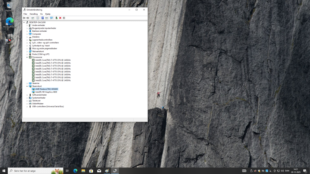Open the Handling menu
This screenshot has height=174, width=310.
[34, 14]
